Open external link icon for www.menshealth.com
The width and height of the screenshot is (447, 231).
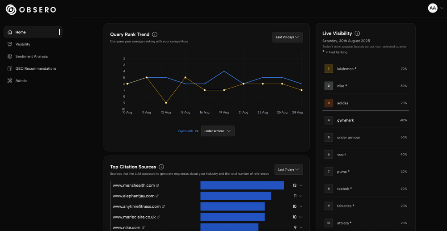click(158, 185)
